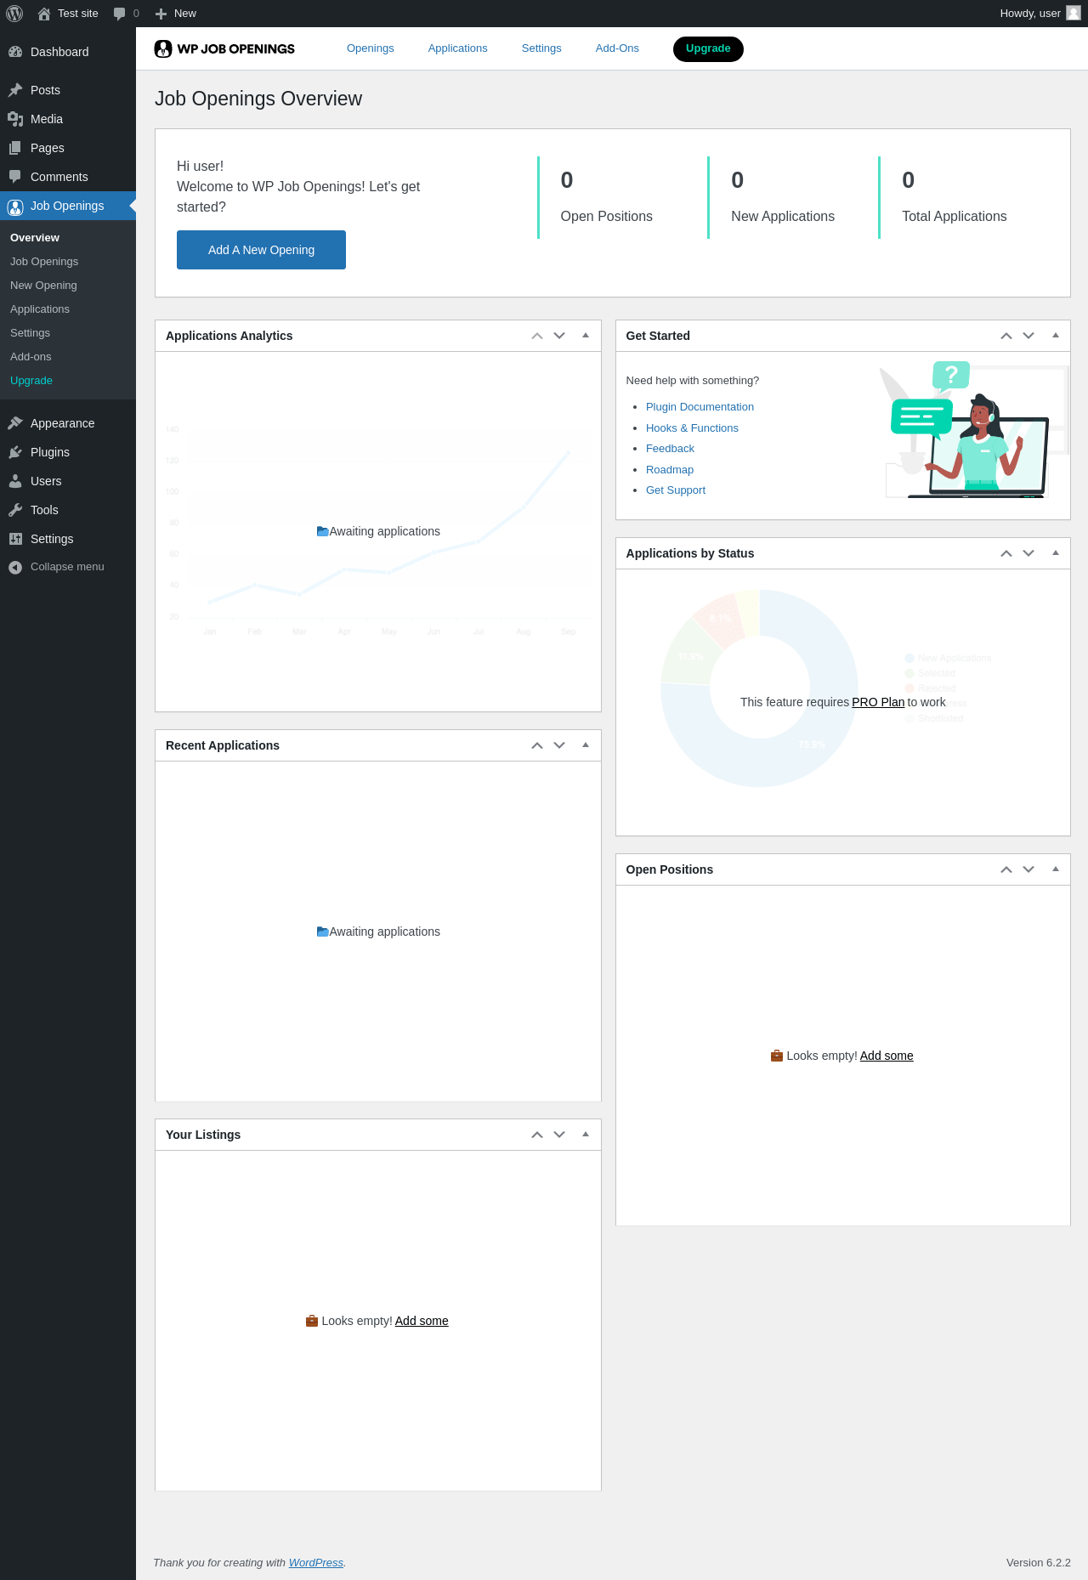Click the Appearance brush icon
Viewport: 1088px width, 1580px height.
tap(15, 423)
